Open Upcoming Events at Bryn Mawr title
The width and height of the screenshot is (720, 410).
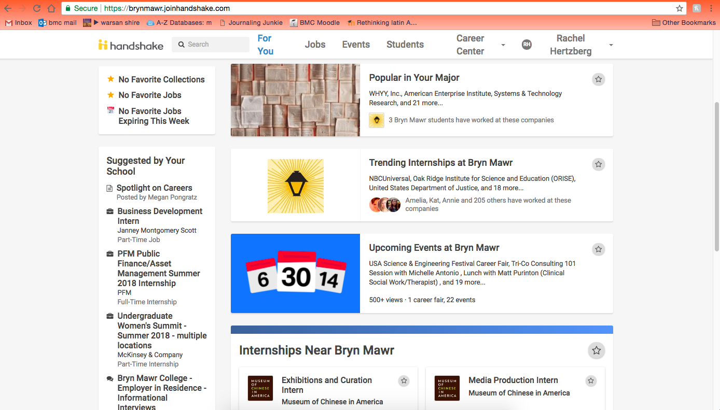434,248
